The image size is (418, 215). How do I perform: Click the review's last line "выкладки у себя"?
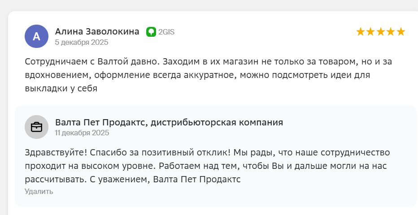(61, 88)
